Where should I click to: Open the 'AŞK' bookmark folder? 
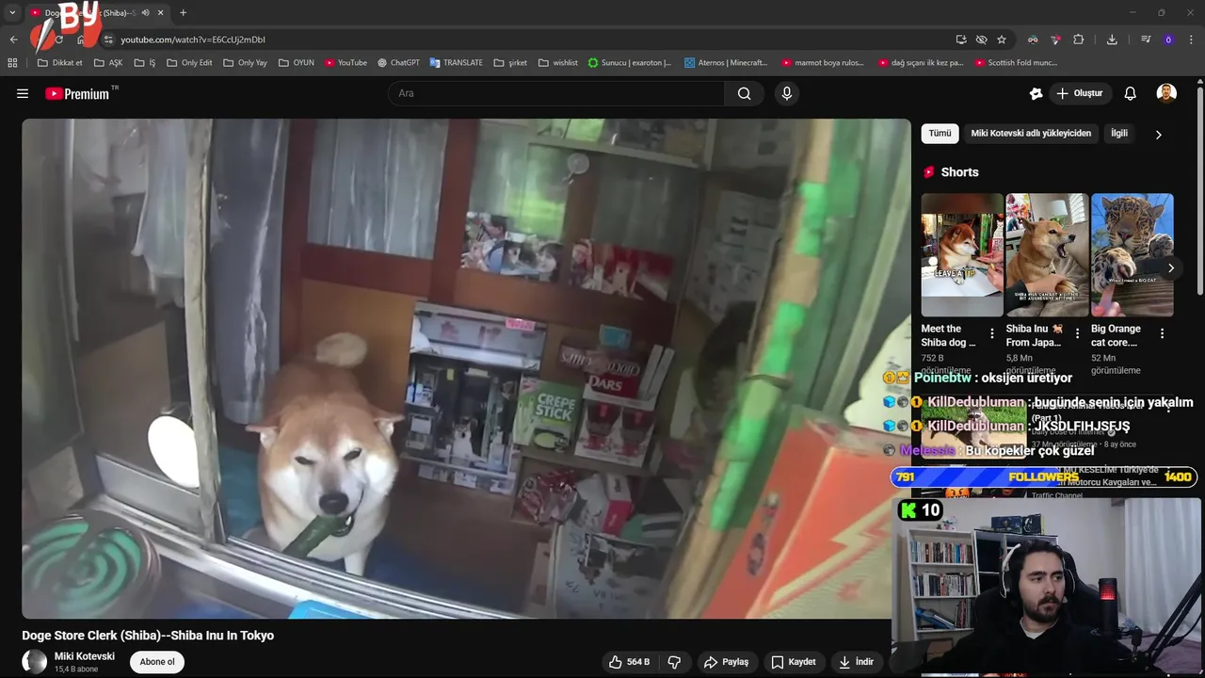click(109, 63)
